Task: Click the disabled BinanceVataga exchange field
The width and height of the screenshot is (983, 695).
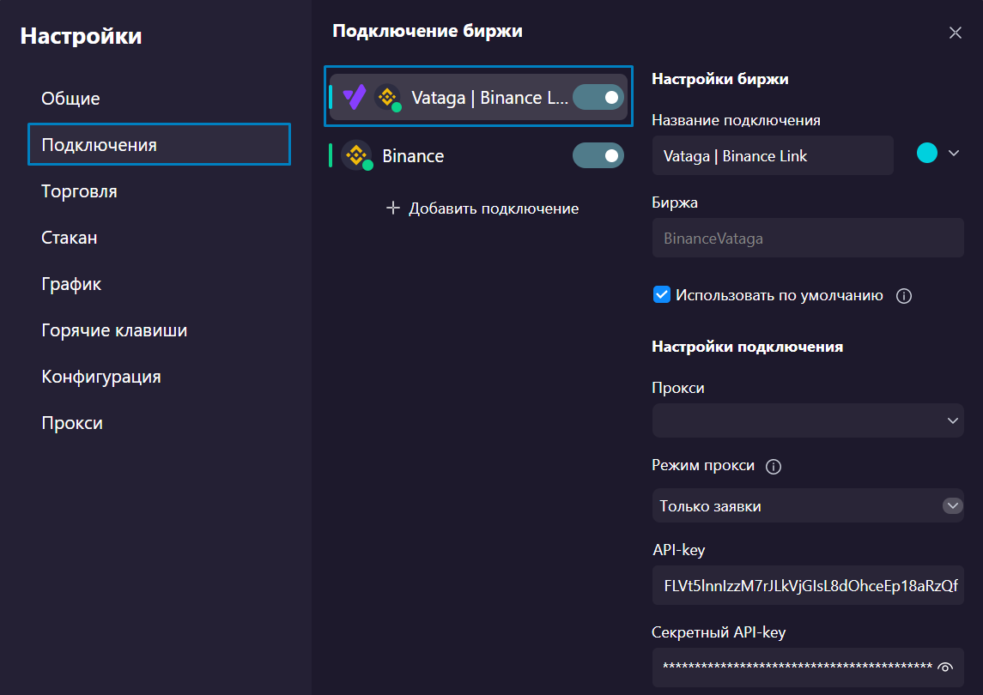Action: pyautogui.click(x=808, y=239)
